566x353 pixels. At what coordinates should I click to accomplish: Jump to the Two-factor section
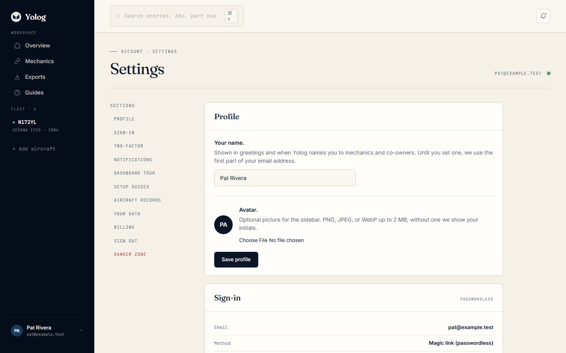129,146
